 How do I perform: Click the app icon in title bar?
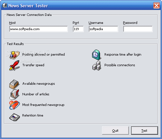(x=5, y=5)
